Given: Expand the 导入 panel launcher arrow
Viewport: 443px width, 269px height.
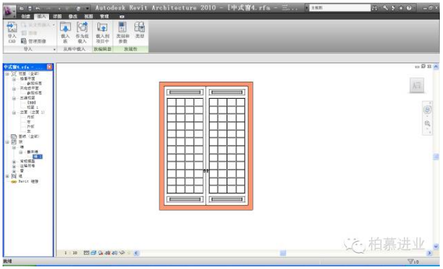Looking at the screenshot, I should pos(54,50).
